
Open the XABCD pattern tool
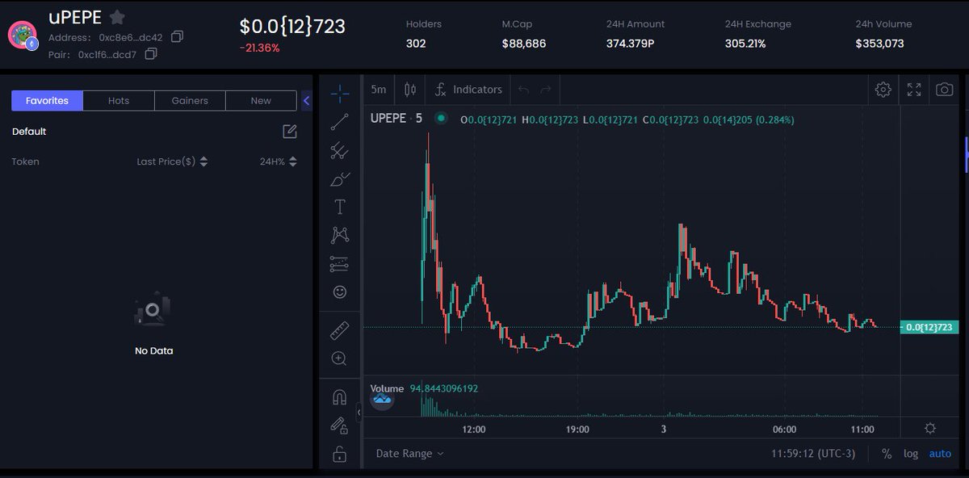[339, 235]
